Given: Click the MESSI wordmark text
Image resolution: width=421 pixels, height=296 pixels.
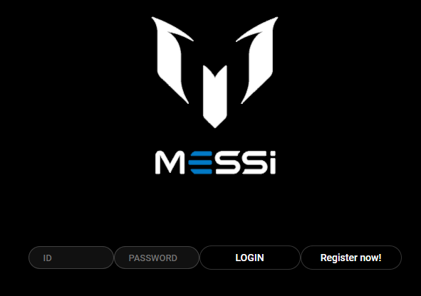Looking at the screenshot, I should pyautogui.click(x=215, y=162).
